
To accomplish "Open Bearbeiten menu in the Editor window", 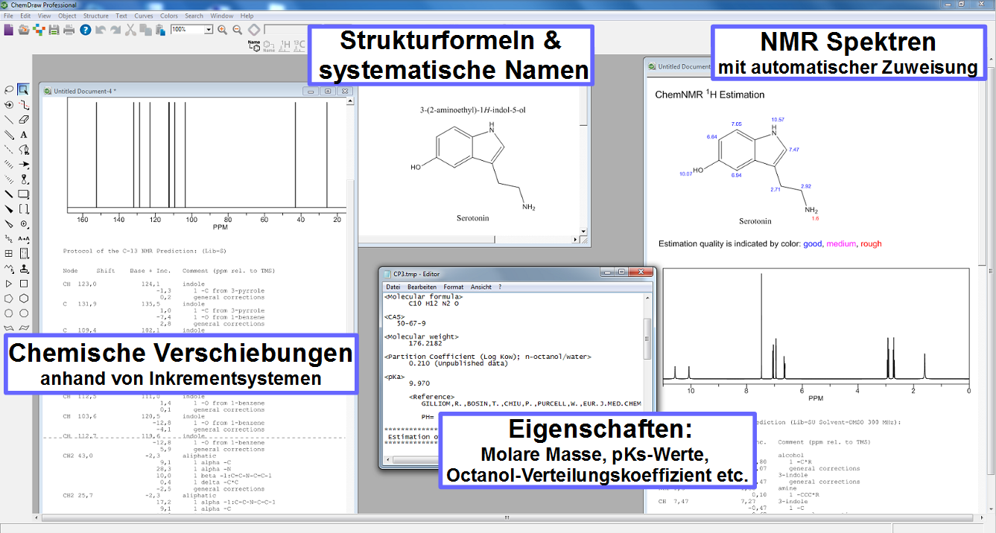I will [x=422, y=287].
